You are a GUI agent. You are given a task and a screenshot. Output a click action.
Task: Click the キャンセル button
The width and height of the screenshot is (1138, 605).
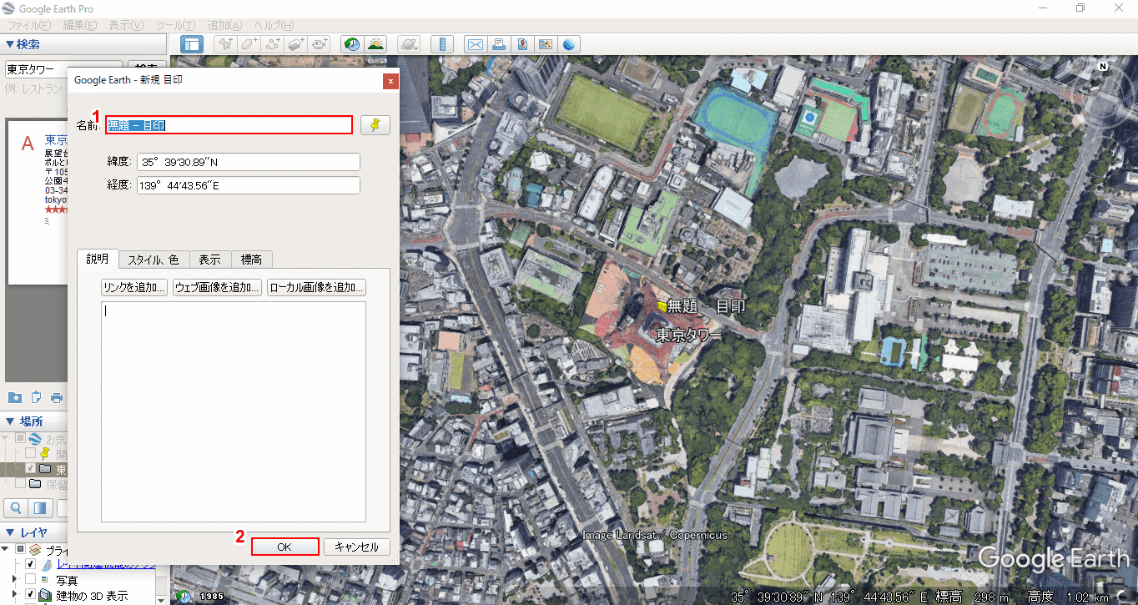pyautogui.click(x=356, y=547)
